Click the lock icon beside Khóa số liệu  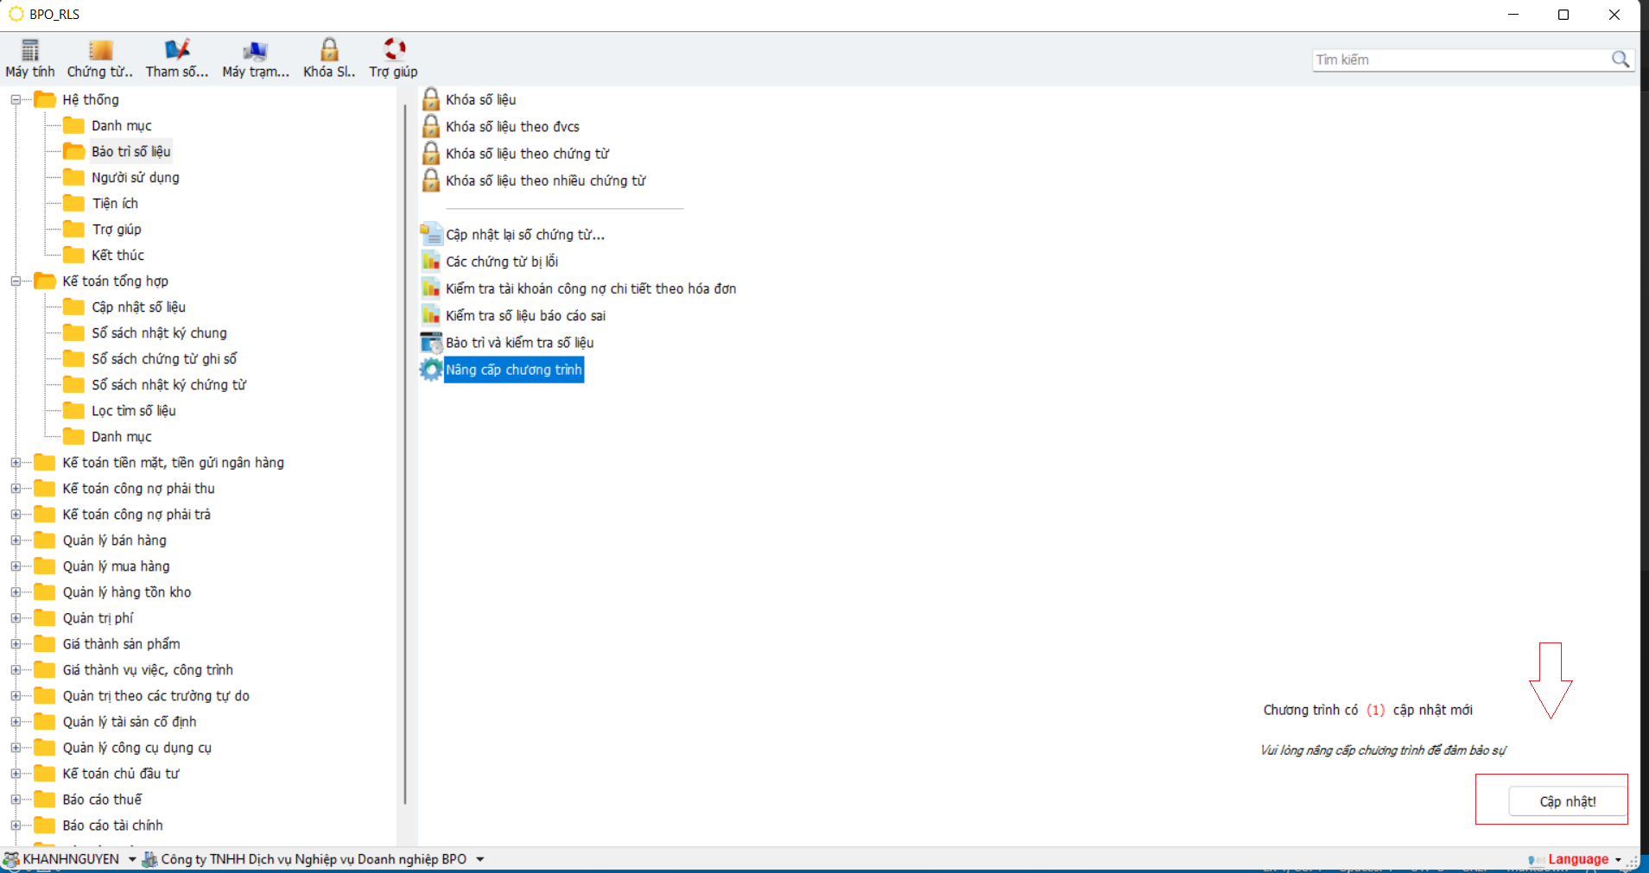tap(430, 99)
